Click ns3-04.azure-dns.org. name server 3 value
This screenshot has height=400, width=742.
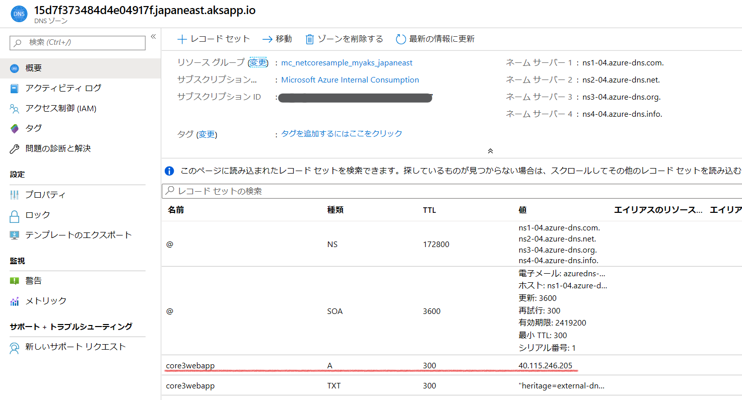(x=622, y=97)
